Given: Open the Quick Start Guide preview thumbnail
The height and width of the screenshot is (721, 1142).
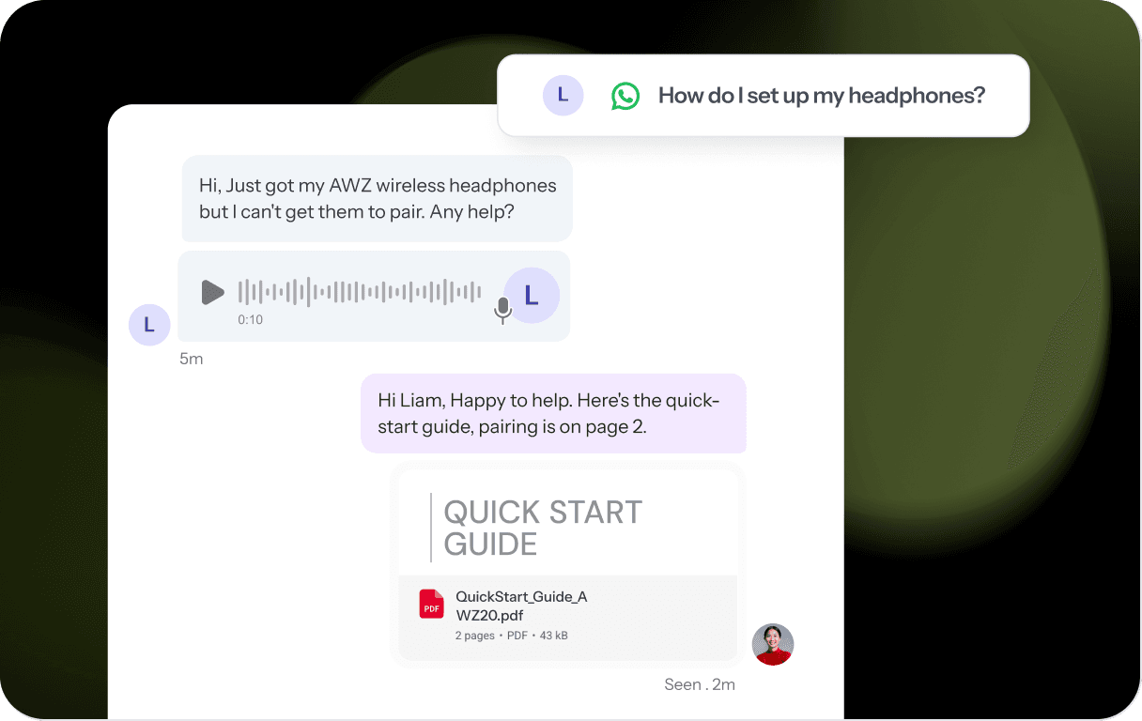Looking at the screenshot, I should pos(567,522).
